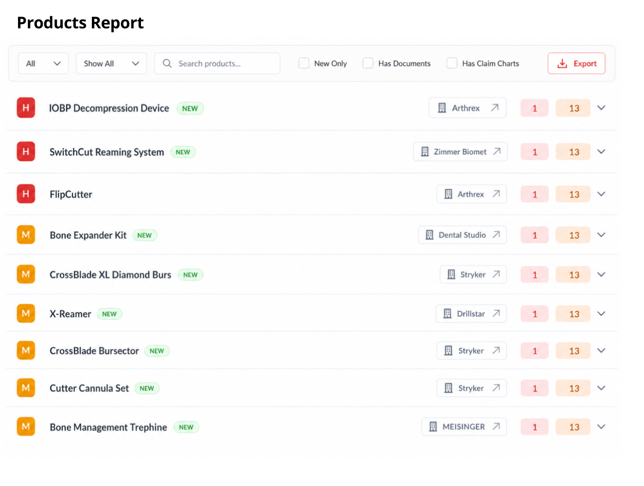
Task: Click the search magnifier icon
Action: [x=167, y=63]
